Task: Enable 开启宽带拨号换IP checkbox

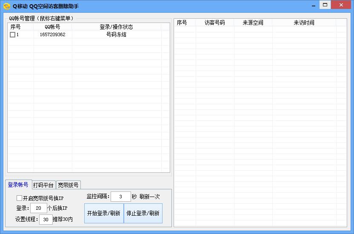Action: pos(19,198)
